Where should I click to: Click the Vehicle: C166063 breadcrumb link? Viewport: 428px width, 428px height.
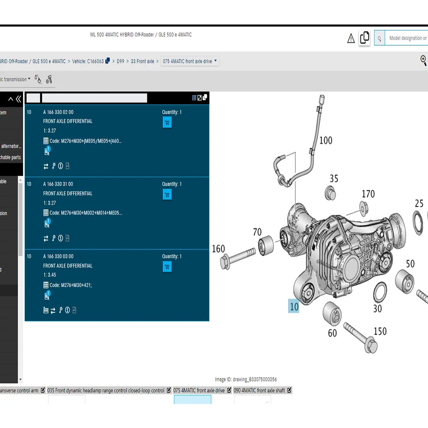88,61
